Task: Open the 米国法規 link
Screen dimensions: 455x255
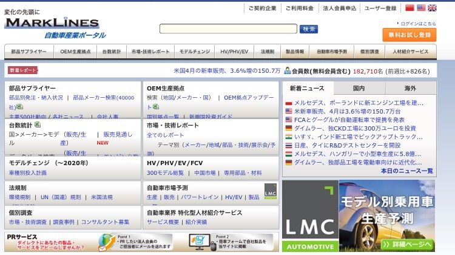Action: coord(102,197)
